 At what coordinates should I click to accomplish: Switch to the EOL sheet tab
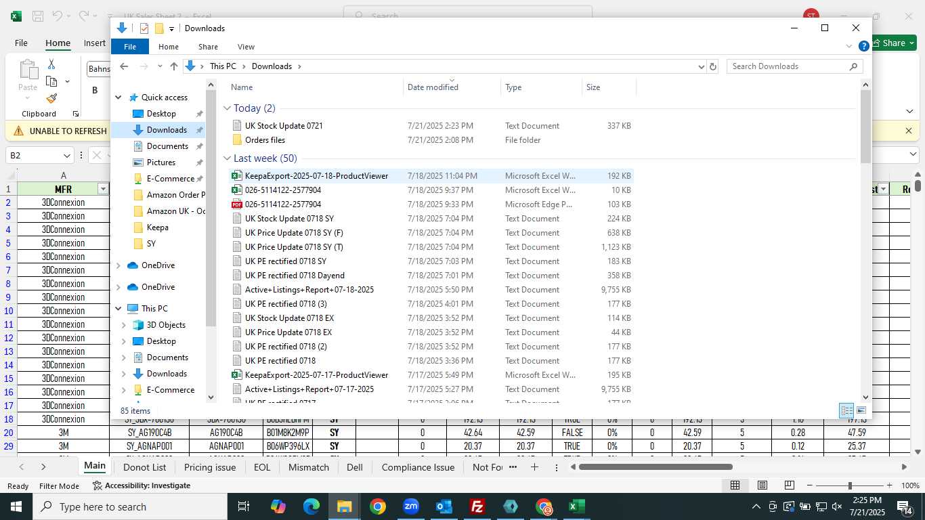tap(262, 467)
